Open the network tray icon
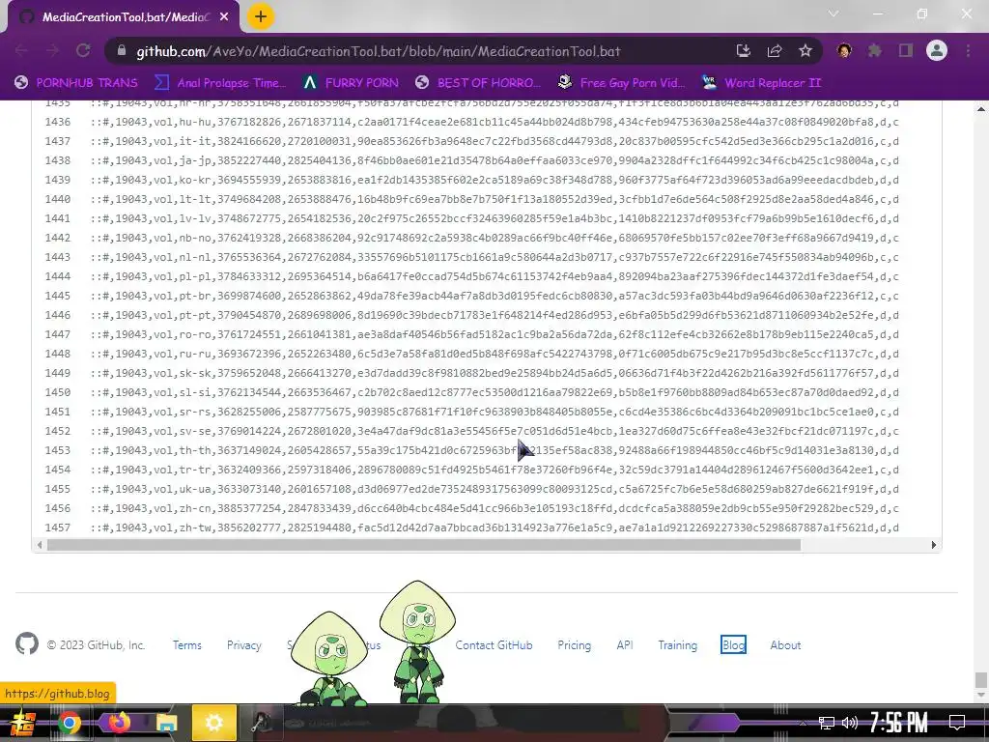Image resolution: width=989 pixels, height=742 pixels. [x=827, y=723]
